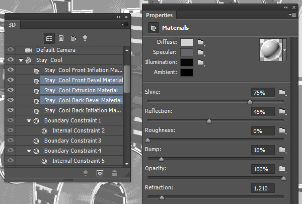Image resolution: width=302 pixels, height=204 pixels.
Task: Open the Diffuse texture folder menu
Action: point(201,42)
